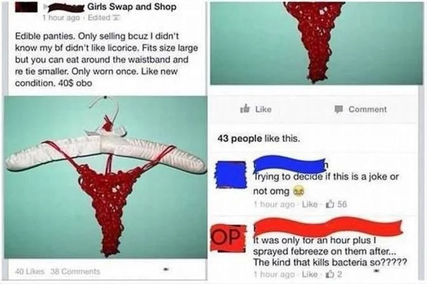Image resolution: width=427 pixels, height=284 pixels.
Task: Open the hanger photo in the post
Action: (x=105, y=177)
